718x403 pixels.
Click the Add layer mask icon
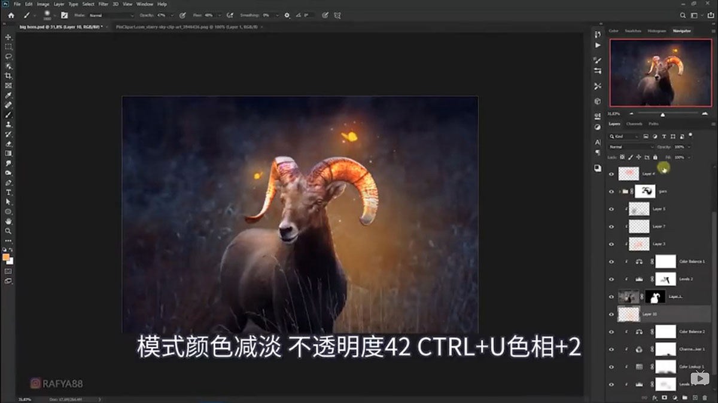(664, 396)
